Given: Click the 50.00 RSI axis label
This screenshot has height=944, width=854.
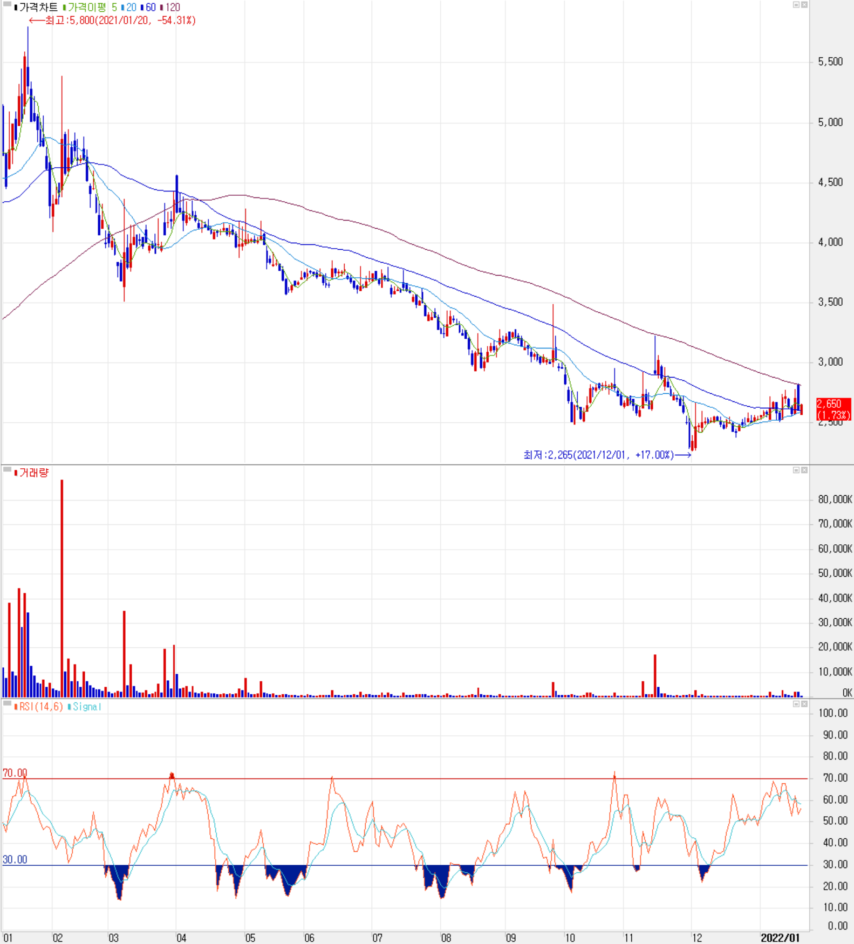Looking at the screenshot, I should 835,821.
